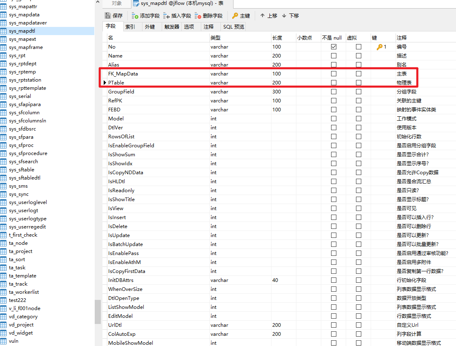Click the Move Up (上移) arrow icon
This screenshot has width=456, height=346.
tap(262, 16)
